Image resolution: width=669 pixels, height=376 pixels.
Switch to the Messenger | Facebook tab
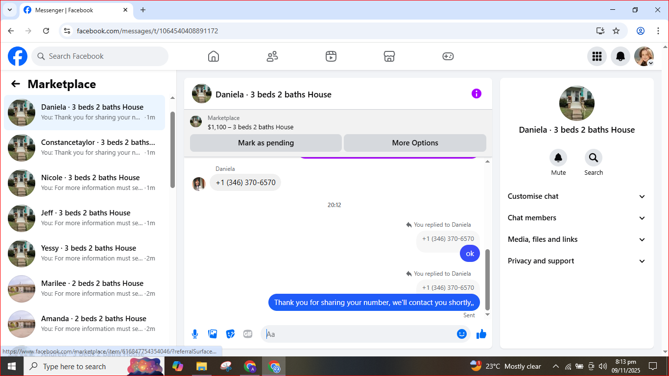(x=77, y=10)
